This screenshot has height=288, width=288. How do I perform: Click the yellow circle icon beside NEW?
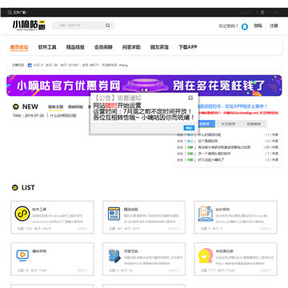click(16, 106)
